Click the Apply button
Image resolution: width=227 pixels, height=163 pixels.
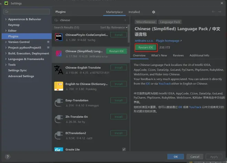coord(214,156)
